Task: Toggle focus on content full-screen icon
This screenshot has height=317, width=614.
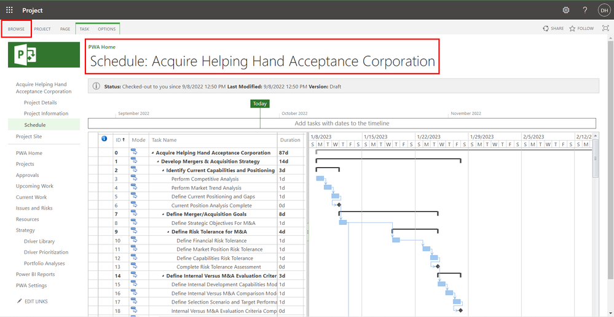Action: [x=605, y=28]
